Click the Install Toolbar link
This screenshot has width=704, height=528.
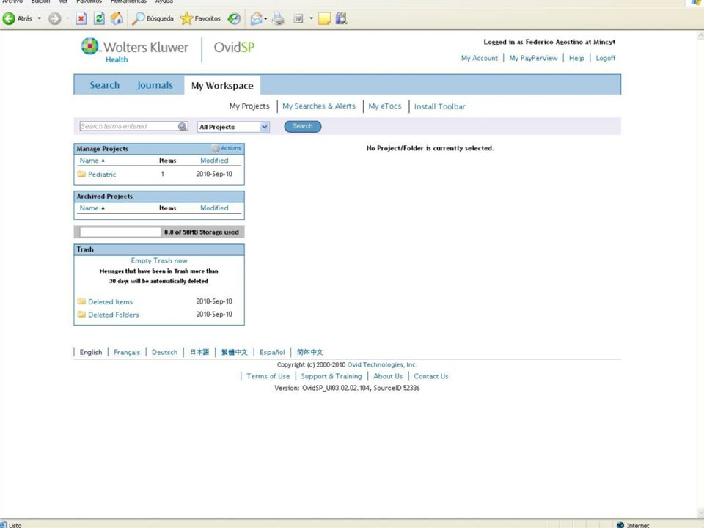tap(439, 106)
